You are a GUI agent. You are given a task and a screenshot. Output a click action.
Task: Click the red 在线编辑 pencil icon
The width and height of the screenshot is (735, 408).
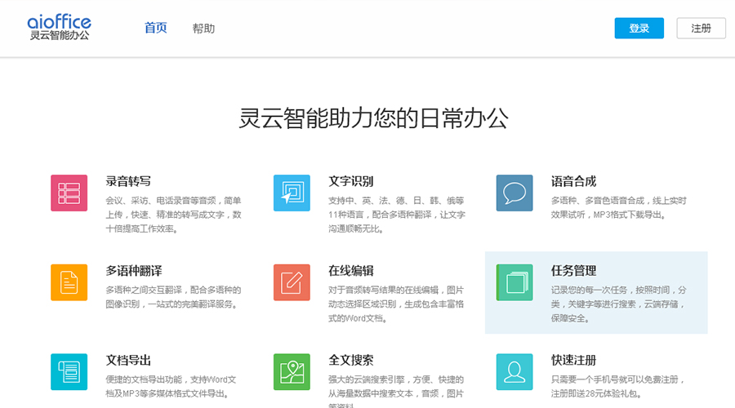[292, 282]
